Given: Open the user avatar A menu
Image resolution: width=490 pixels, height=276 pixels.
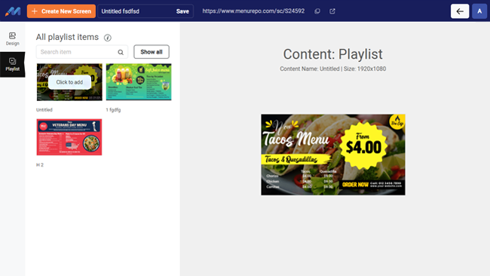Looking at the screenshot, I should 479,11.
